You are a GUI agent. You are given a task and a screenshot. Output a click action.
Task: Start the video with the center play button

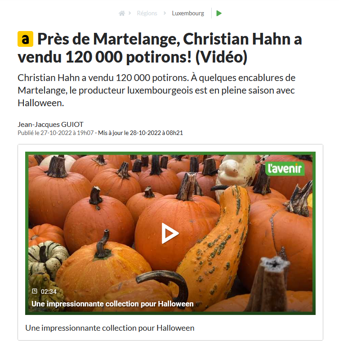(x=170, y=233)
